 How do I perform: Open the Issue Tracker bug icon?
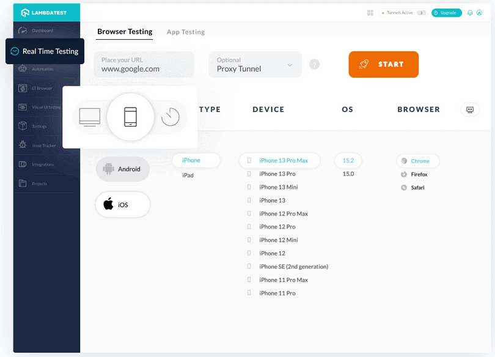click(23, 145)
